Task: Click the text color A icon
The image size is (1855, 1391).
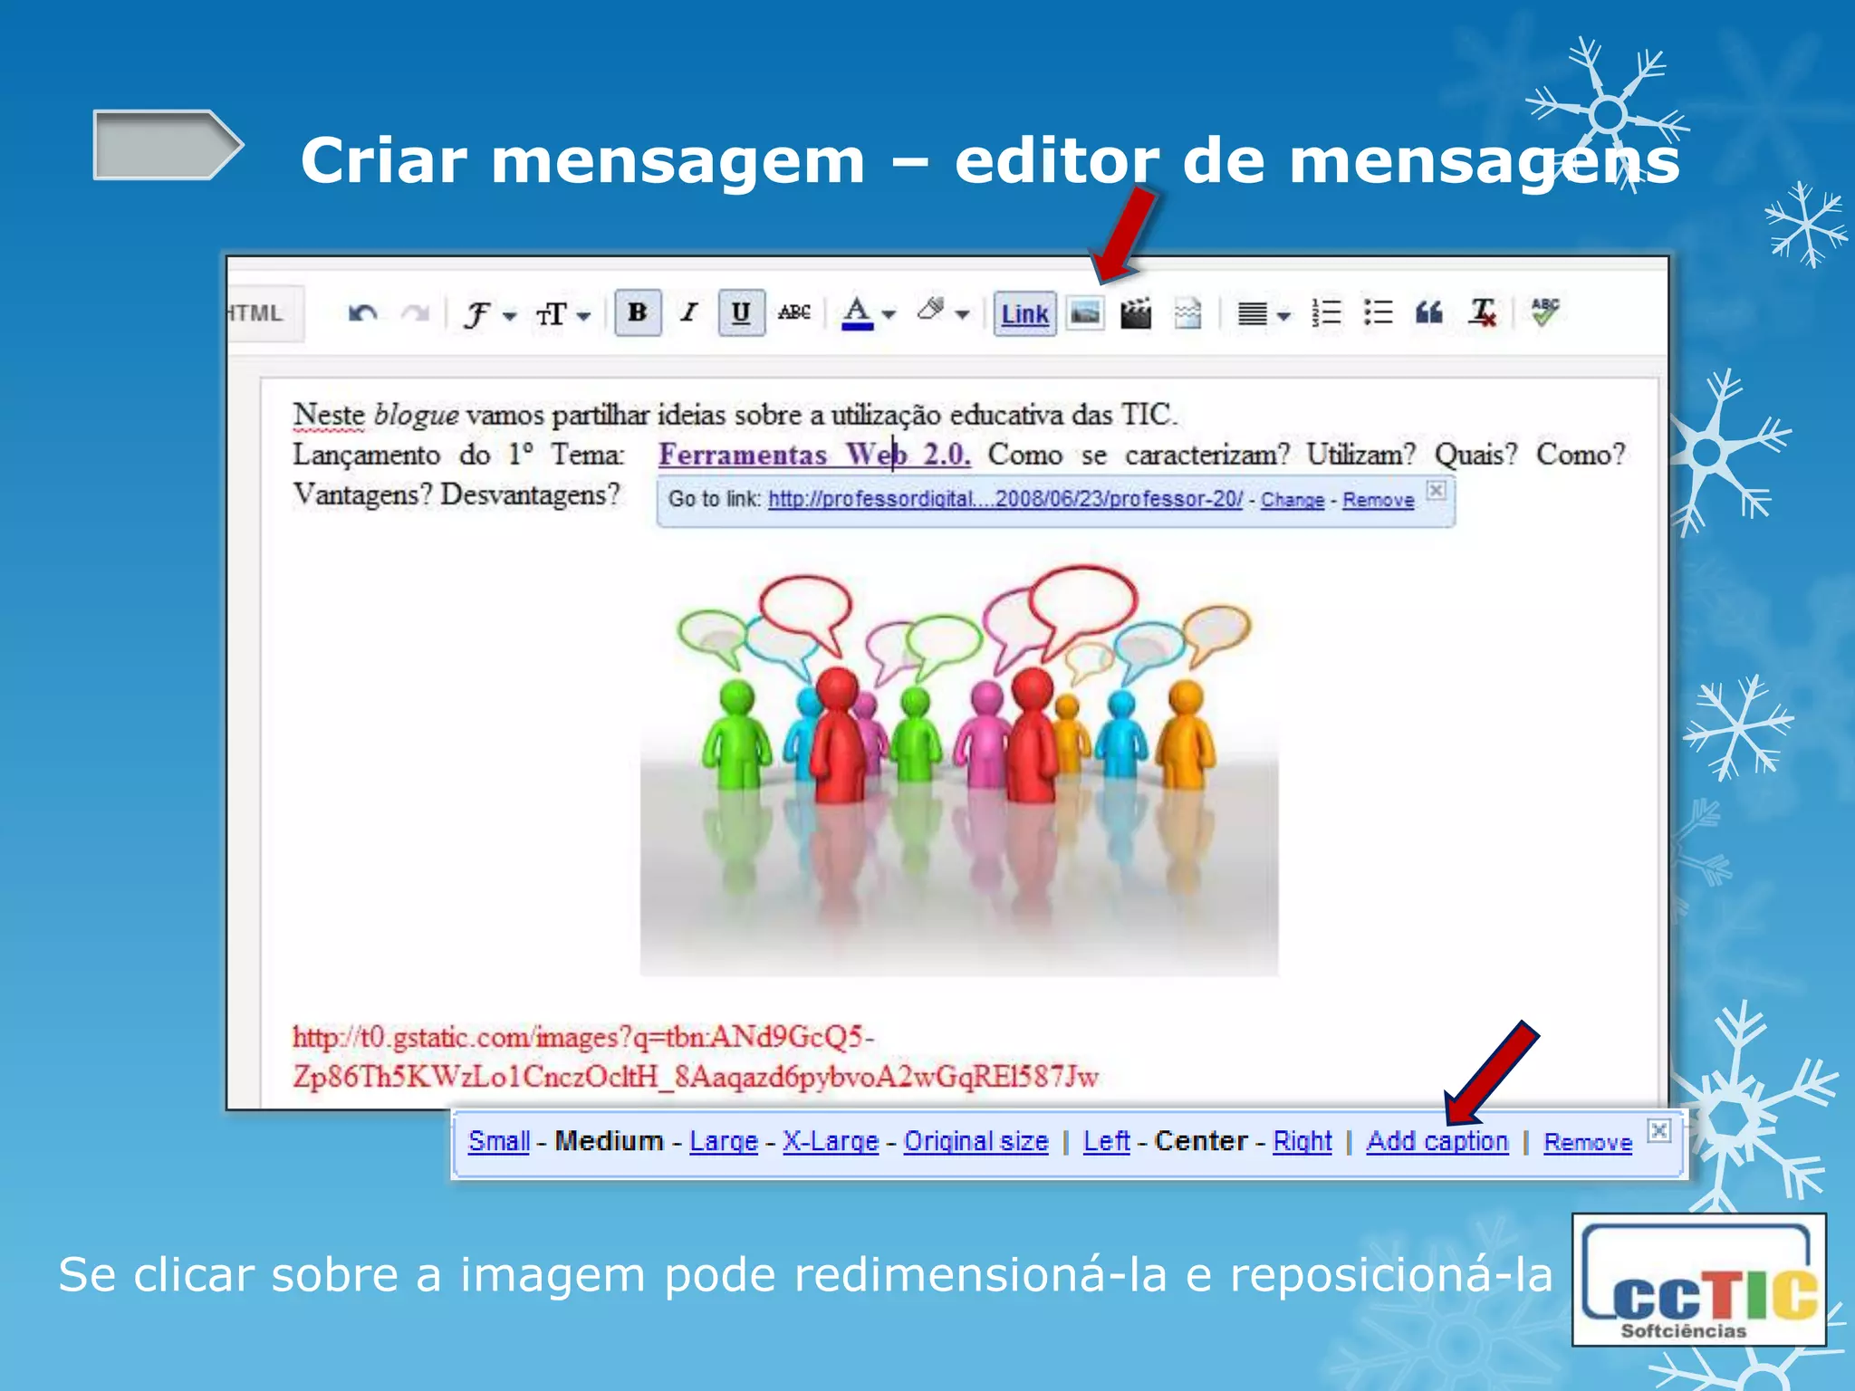Action: pos(857,313)
